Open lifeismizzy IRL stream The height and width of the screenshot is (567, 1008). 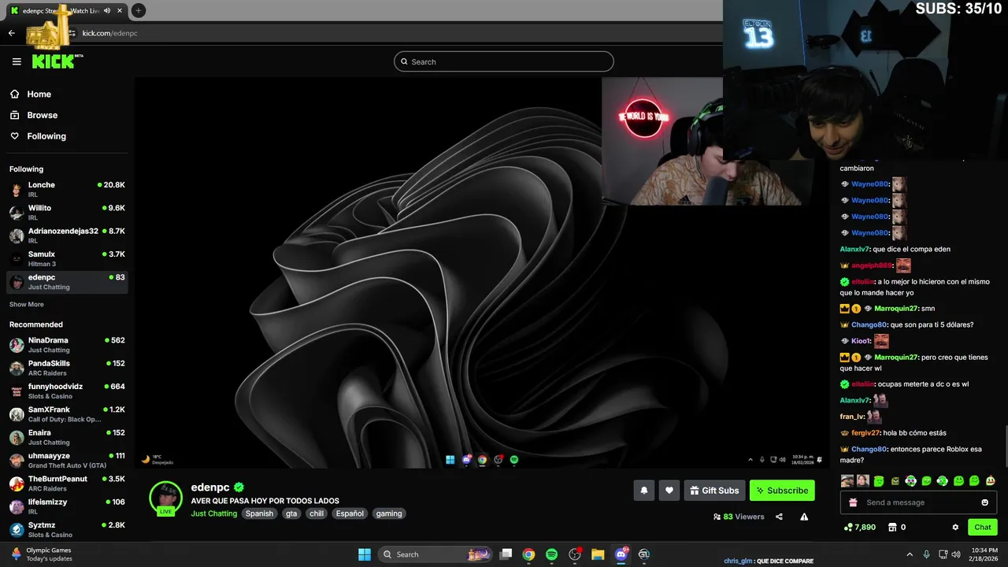(x=67, y=506)
